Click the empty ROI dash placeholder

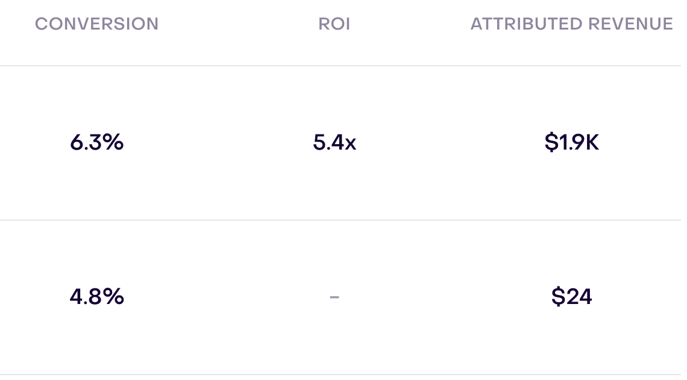(334, 297)
